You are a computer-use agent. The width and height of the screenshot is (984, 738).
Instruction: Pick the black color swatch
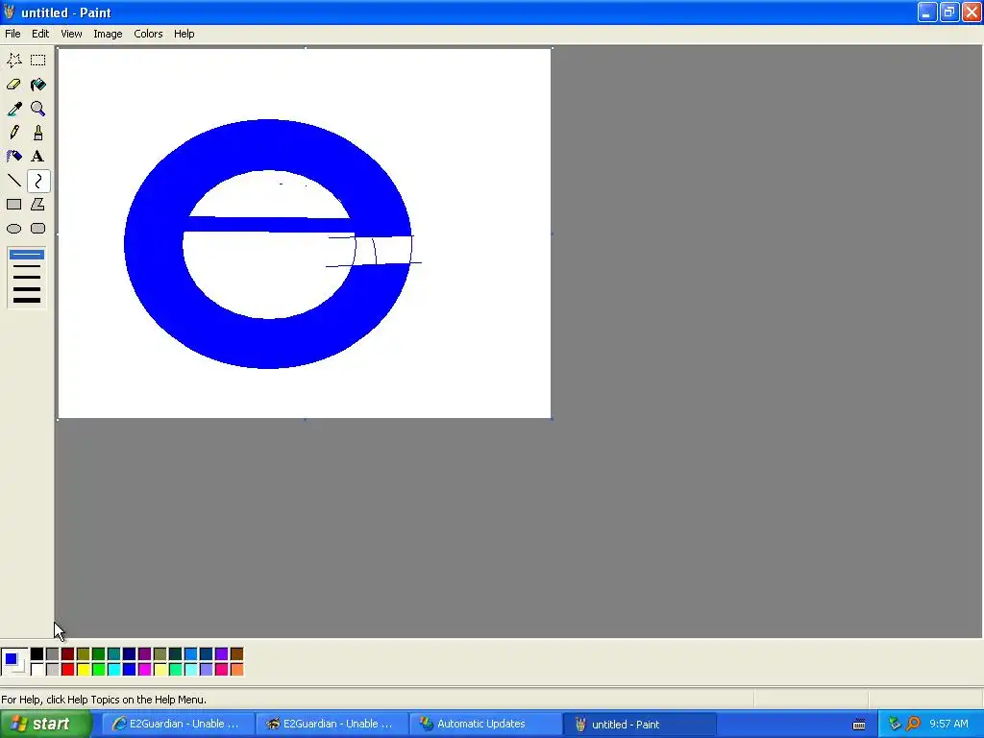(37, 654)
